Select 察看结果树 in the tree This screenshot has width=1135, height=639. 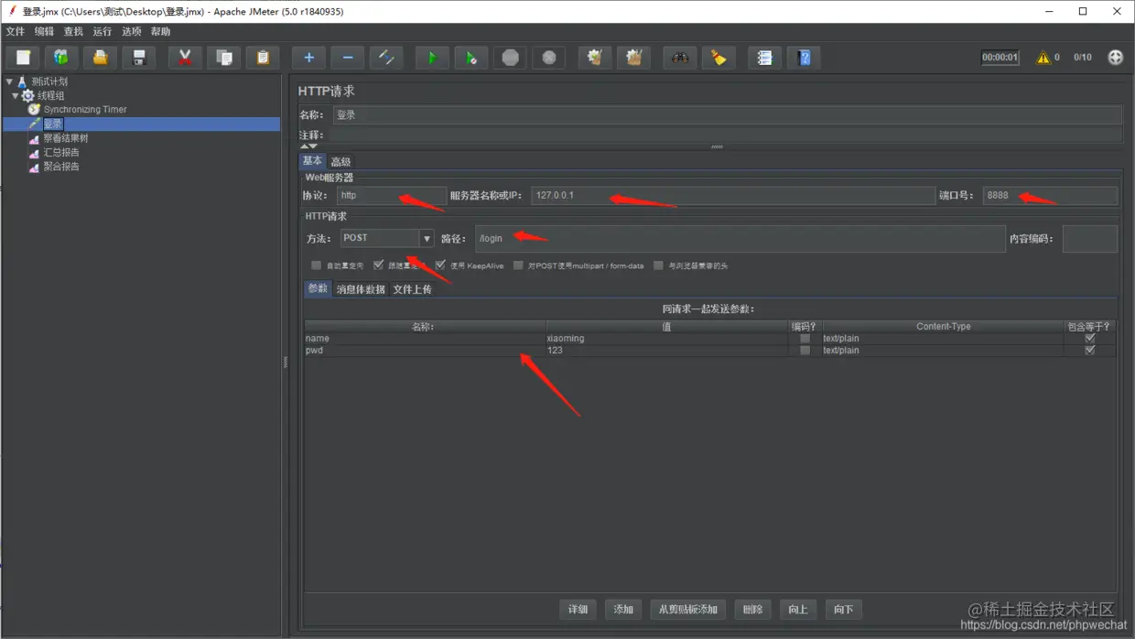coord(66,138)
